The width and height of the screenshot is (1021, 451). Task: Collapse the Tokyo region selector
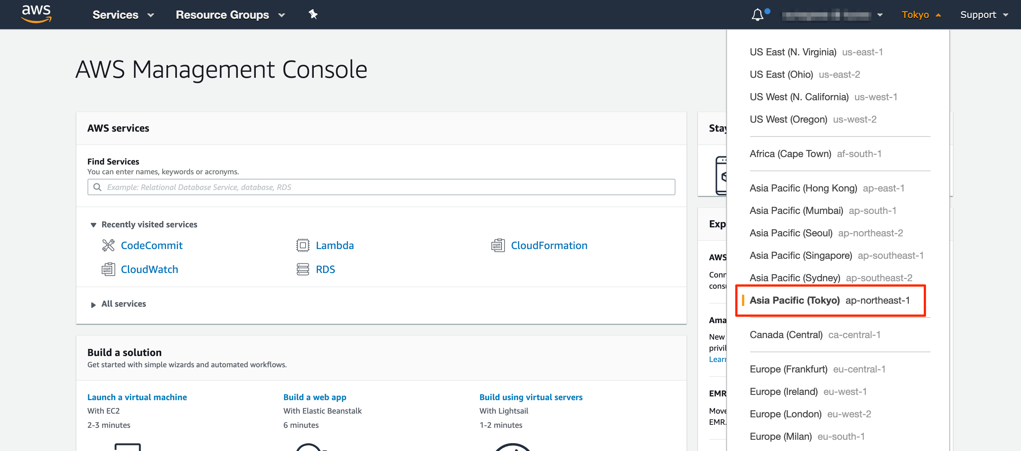(x=921, y=15)
